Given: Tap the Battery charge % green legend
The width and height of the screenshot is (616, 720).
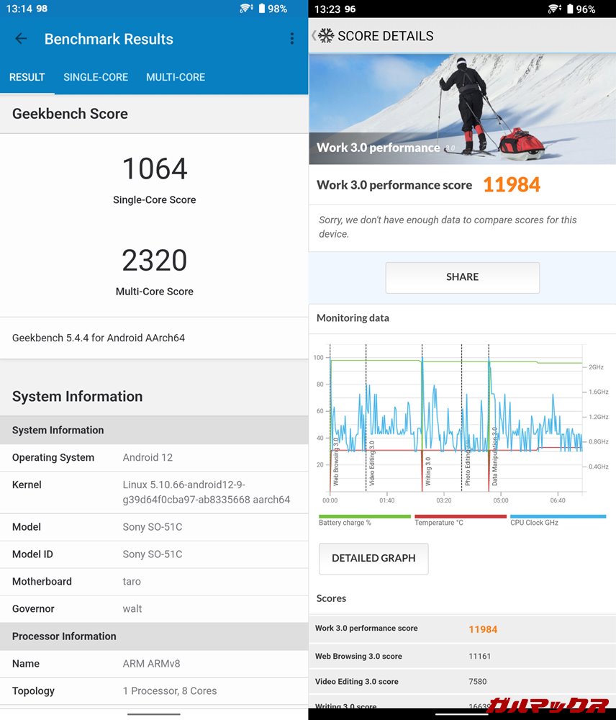Looking at the screenshot, I should coord(364,520).
